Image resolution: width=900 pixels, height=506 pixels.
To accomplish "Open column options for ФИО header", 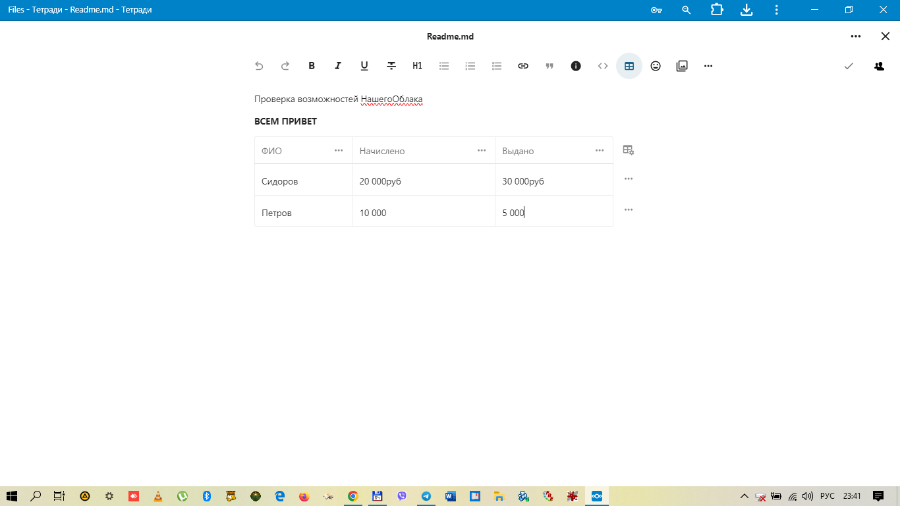I will point(339,150).
